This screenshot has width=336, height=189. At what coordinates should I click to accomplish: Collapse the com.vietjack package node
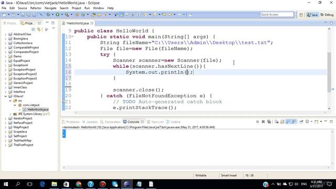tap(15, 105)
